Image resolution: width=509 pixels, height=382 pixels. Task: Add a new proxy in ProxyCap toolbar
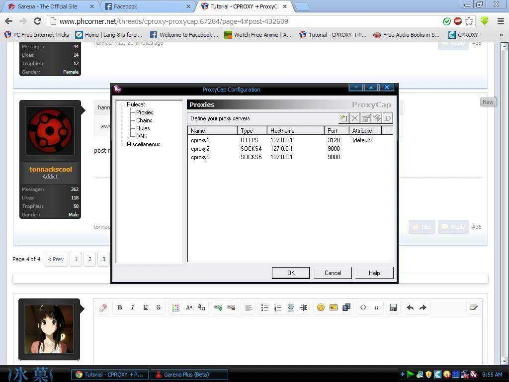click(x=343, y=118)
